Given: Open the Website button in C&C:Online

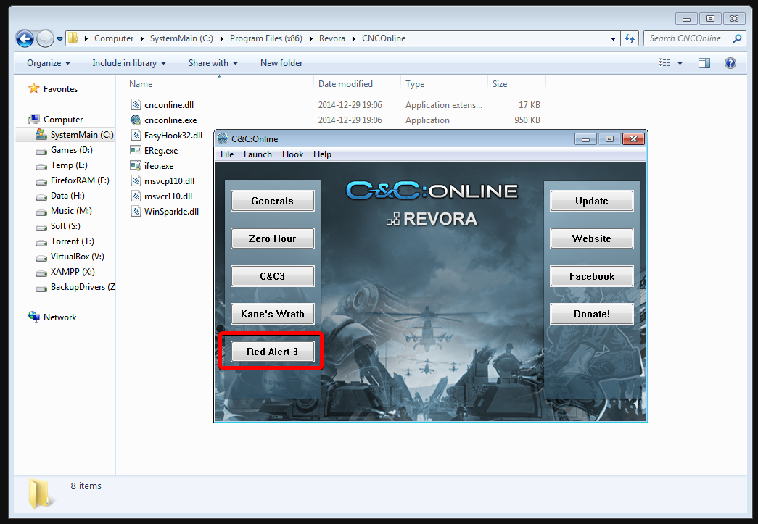Looking at the screenshot, I should pyautogui.click(x=591, y=238).
